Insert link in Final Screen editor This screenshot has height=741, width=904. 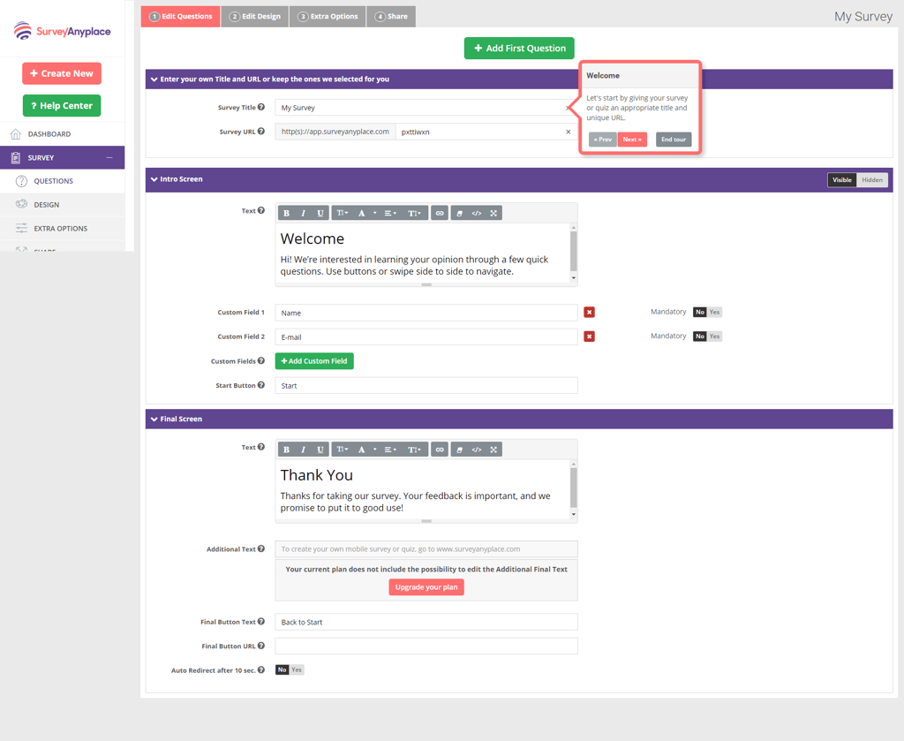point(440,450)
